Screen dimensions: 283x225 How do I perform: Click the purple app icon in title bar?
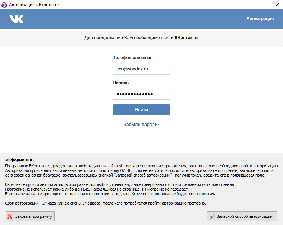tap(4, 5)
